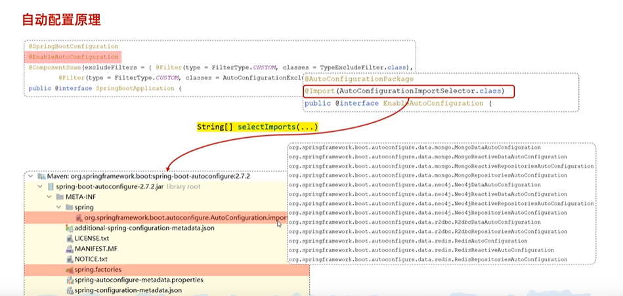Click the spring-configuration-metadata.json file icon
The width and height of the screenshot is (623, 296).
click(x=70, y=290)
